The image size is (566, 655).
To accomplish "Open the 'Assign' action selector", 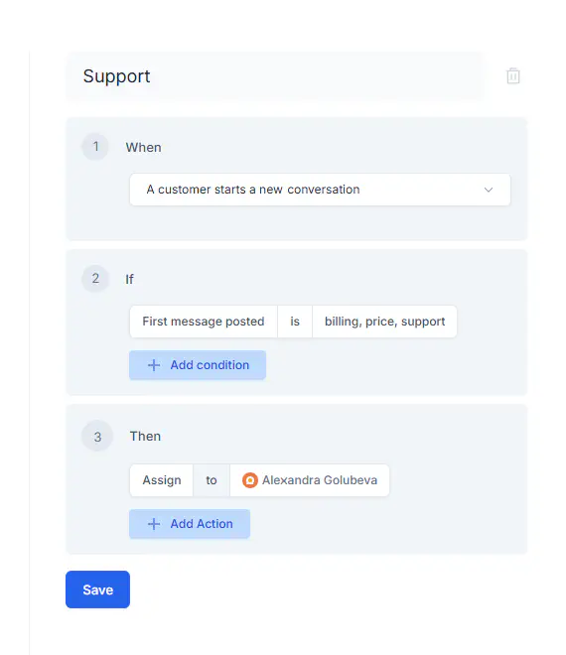I will [x=161, y=480].
